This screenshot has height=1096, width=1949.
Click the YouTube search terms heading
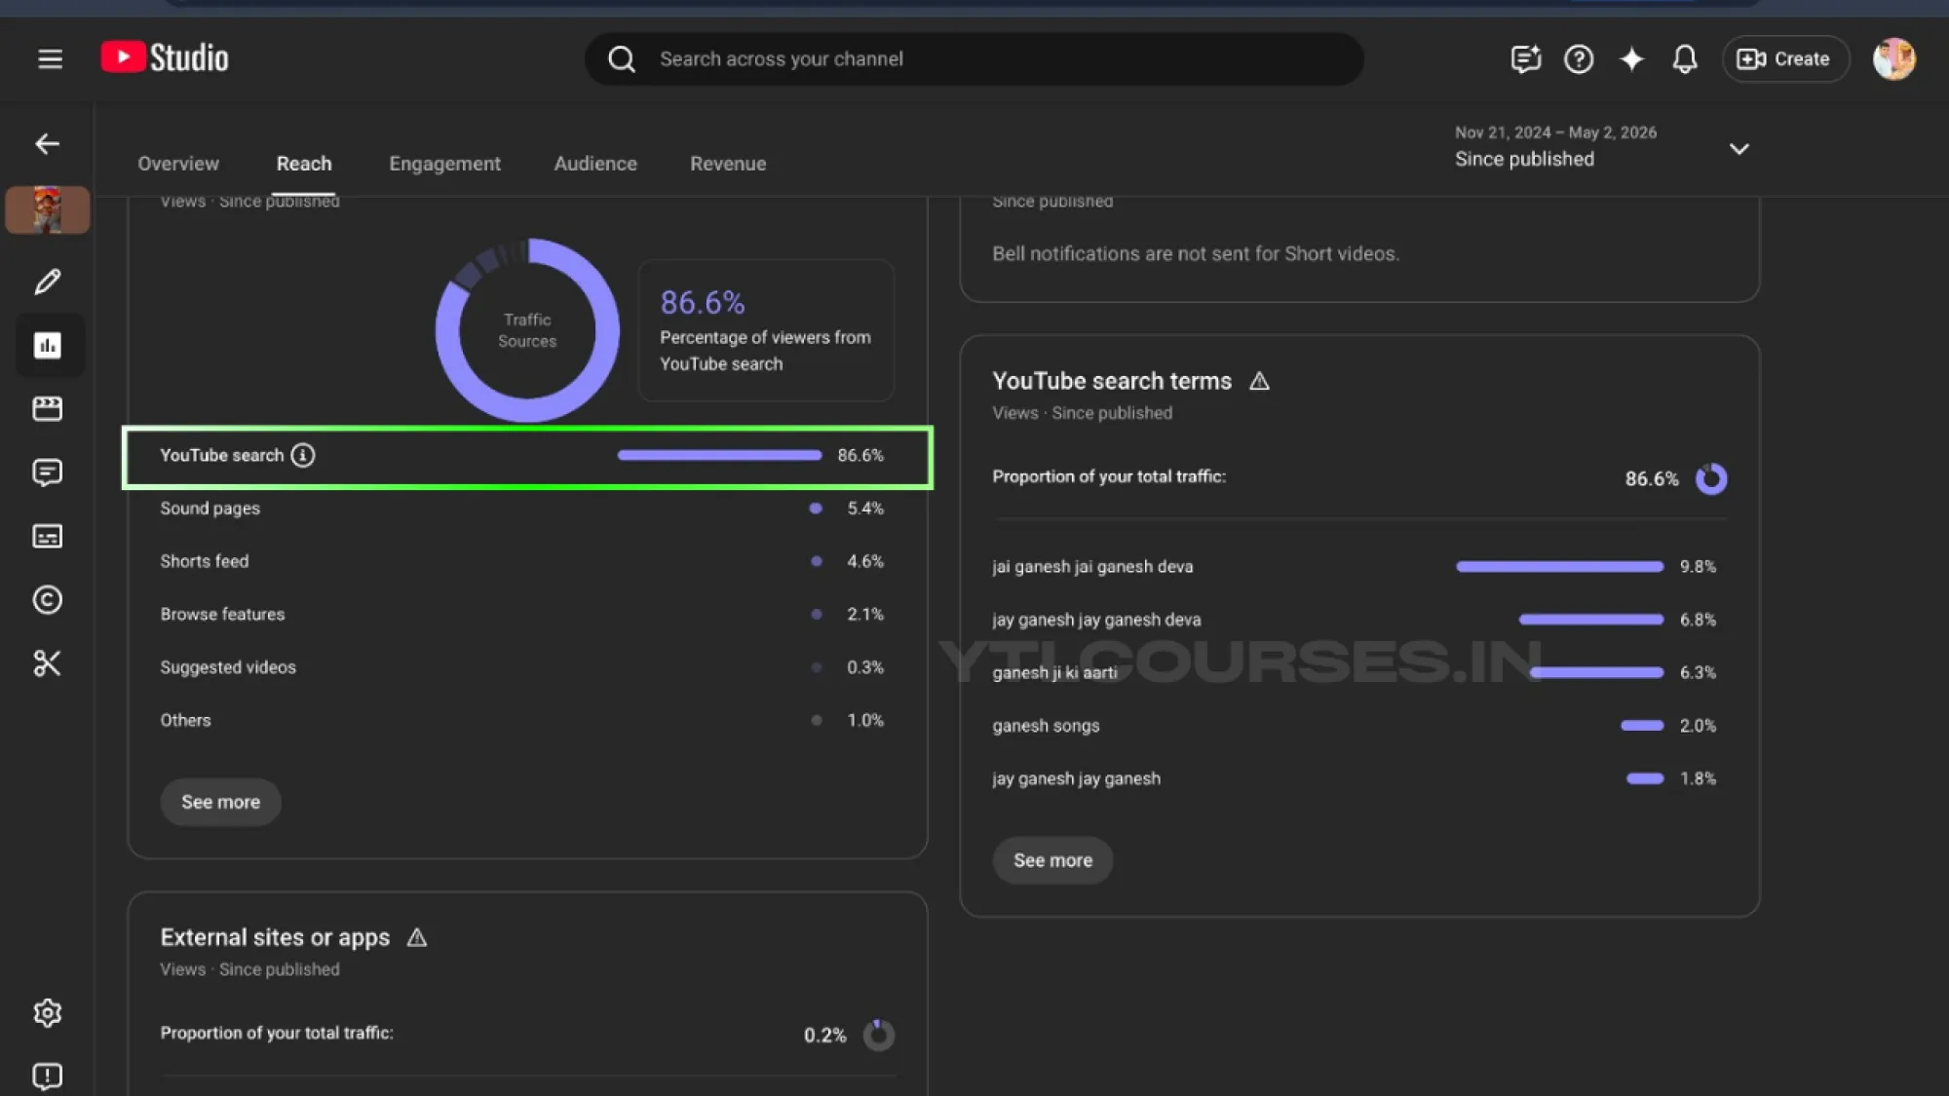tap(1112, 381)
